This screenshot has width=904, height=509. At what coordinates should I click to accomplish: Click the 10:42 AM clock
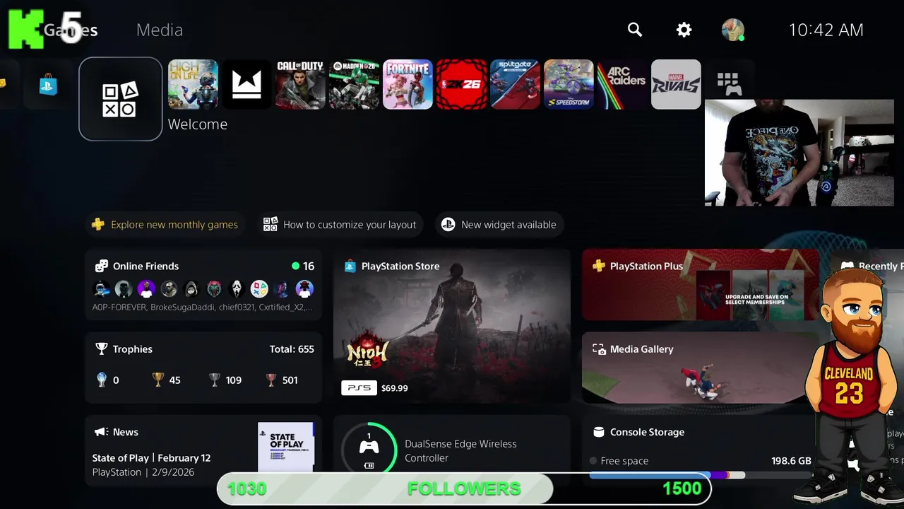coord(826,30)
